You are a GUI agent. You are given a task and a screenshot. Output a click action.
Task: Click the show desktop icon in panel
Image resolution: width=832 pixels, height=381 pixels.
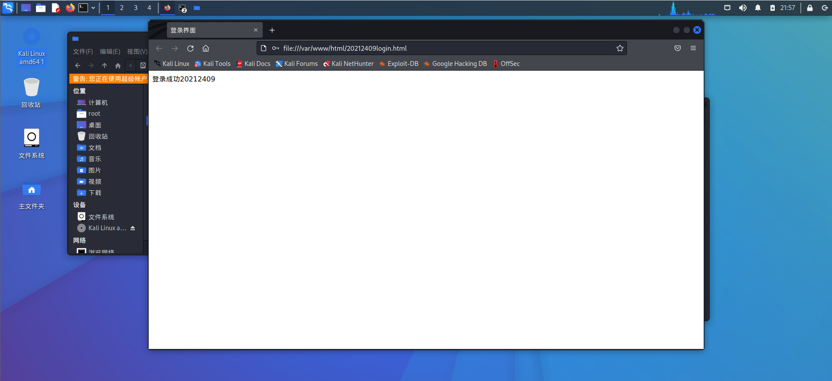click(x=26, y=8)
